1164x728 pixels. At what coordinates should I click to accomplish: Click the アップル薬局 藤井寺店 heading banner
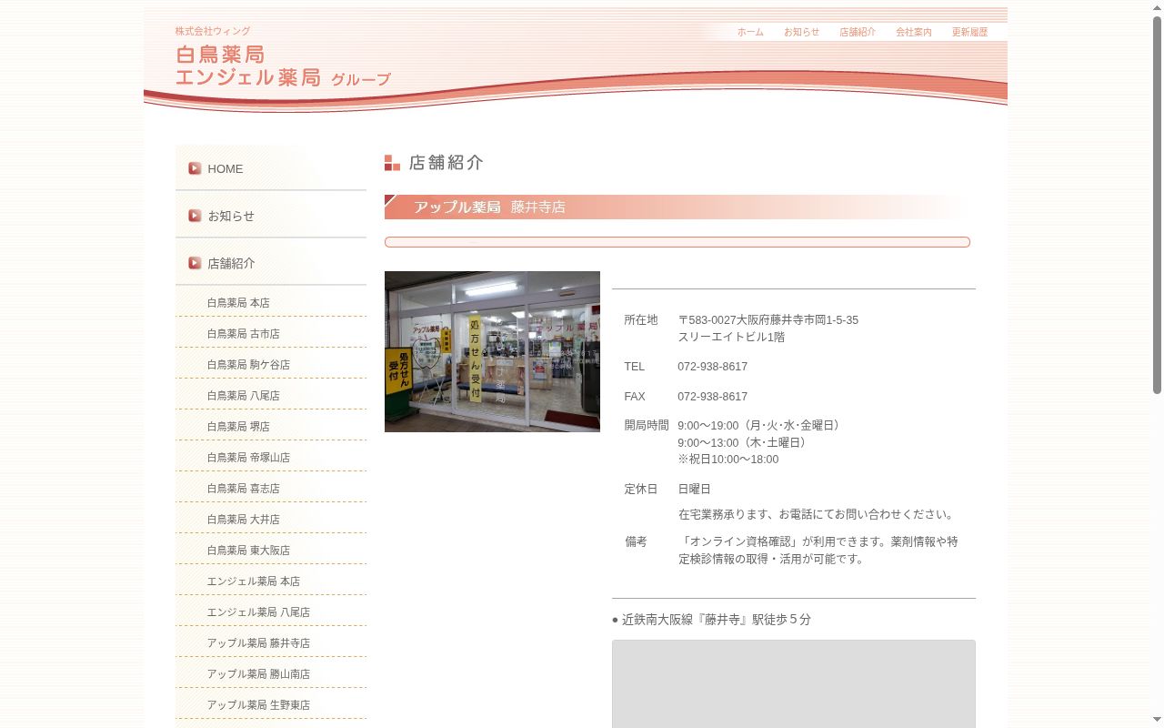(x=677, y=207)
